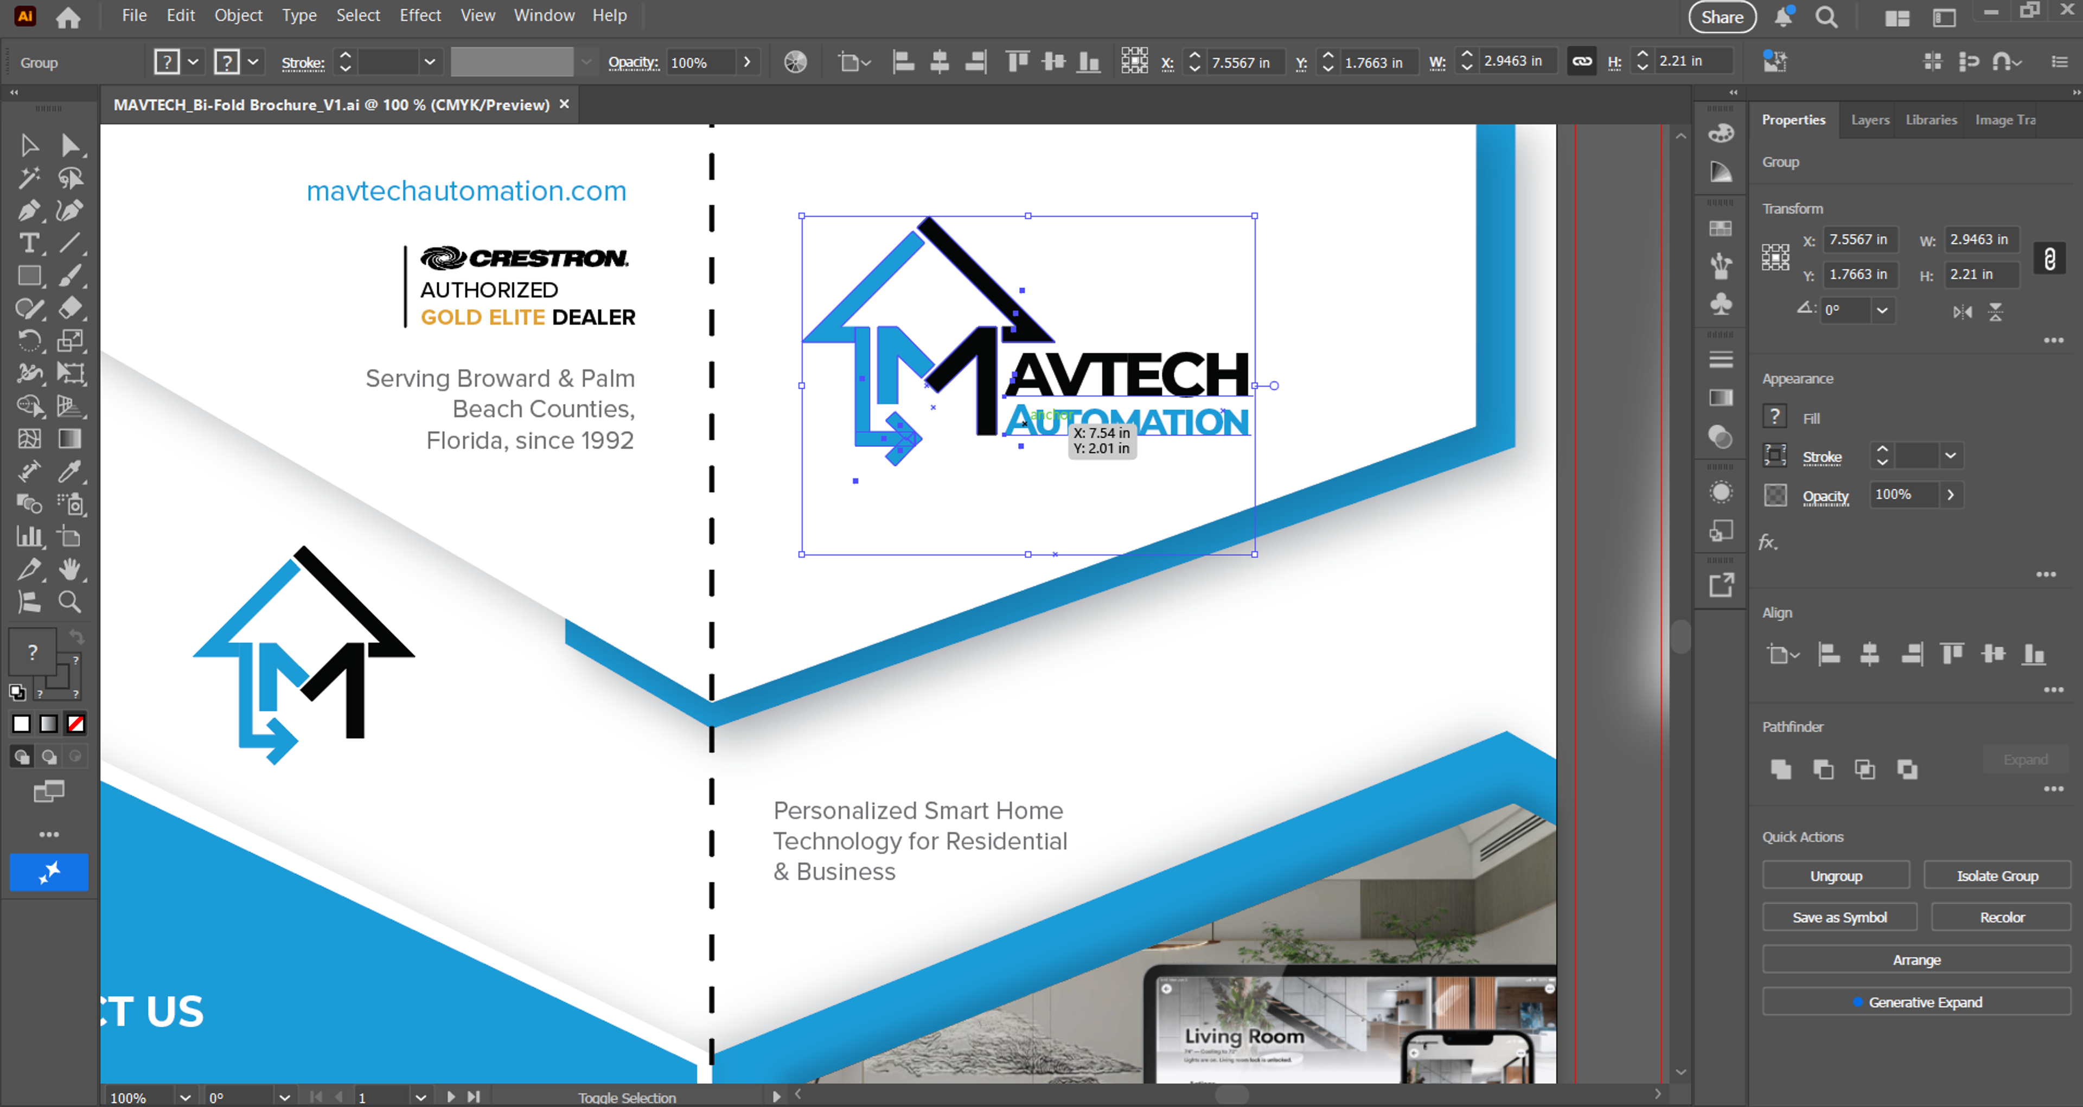Click the Save as Symbol button
This screenshot has width=2083, height=1107.
(1839, 918)
